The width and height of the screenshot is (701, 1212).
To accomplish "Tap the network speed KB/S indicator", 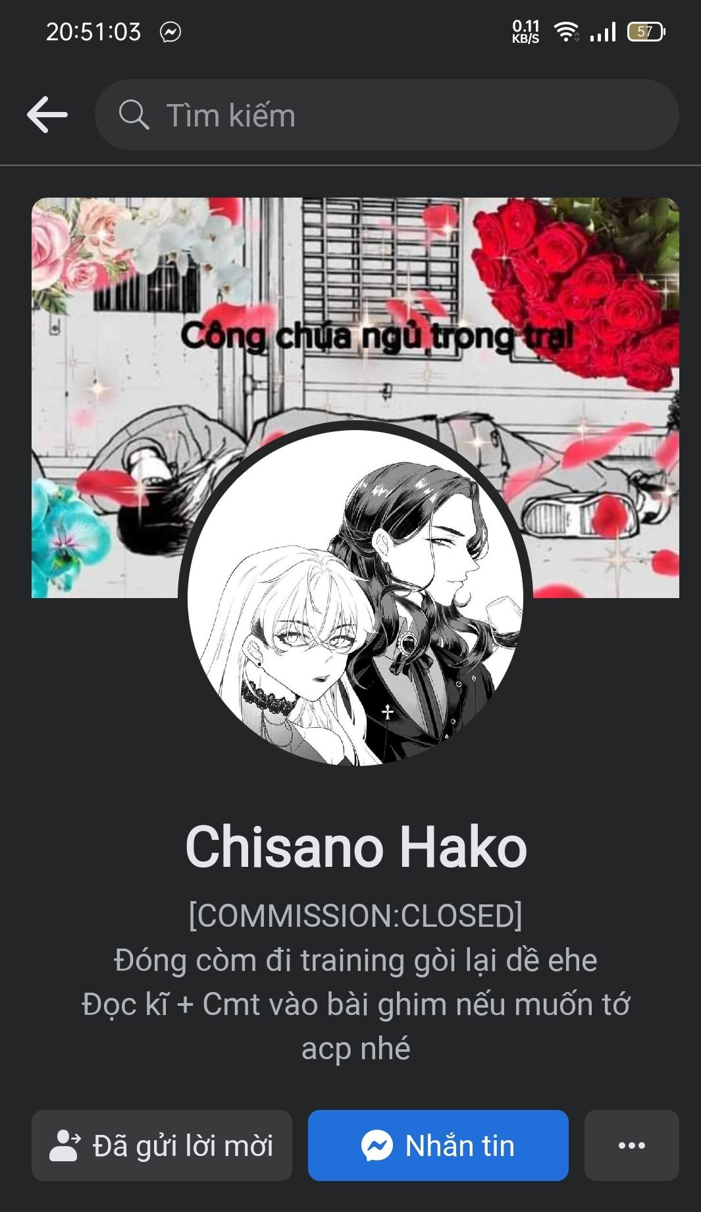I will click(x=526, y=32).
